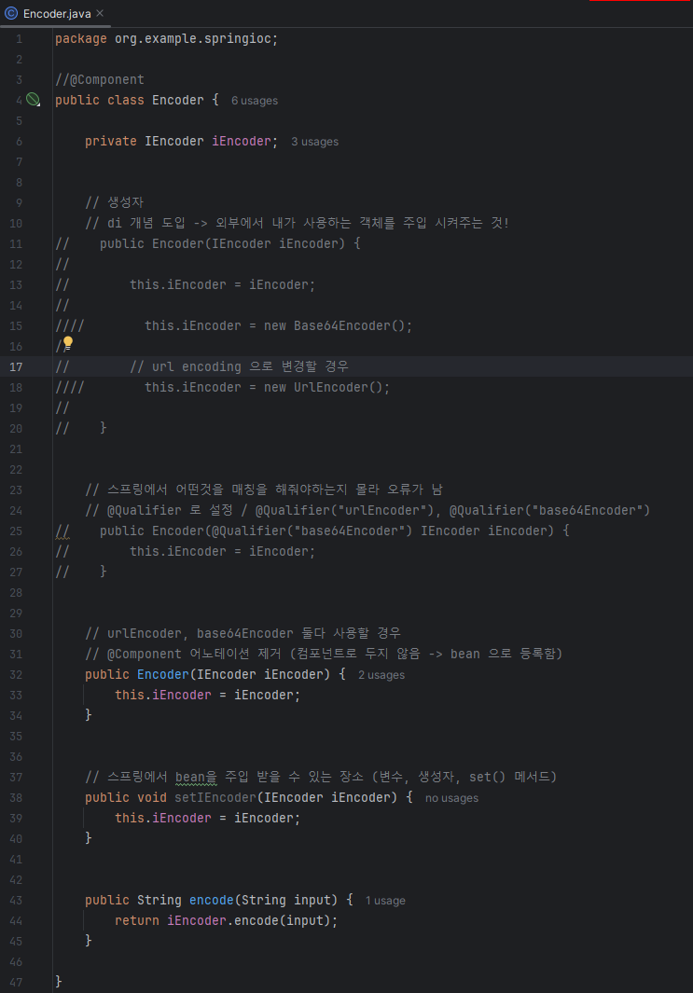Click 'urlEncoder, base64Encoder 둘다 사용할 경우' comment
The image size is (693, 993).
click(x=243, y=633)
